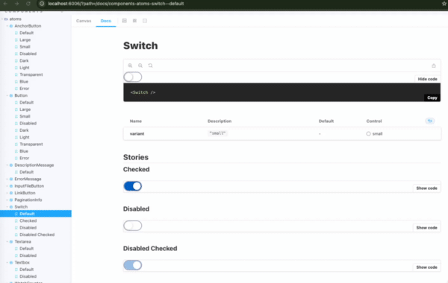Collapse the DescriptionMessage tree node

7,165
